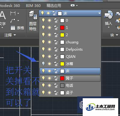Open the 精选应用 ribbon tab

(x=54, y=6)
